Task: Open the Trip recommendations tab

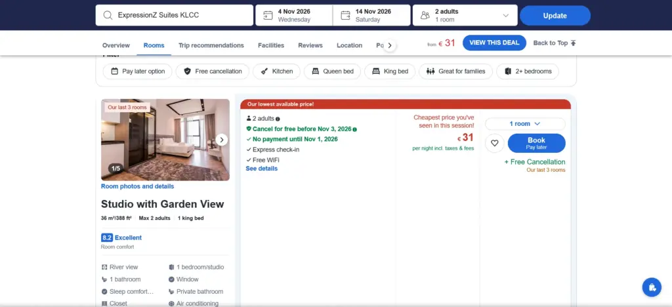Action: [x=211, y=45]
